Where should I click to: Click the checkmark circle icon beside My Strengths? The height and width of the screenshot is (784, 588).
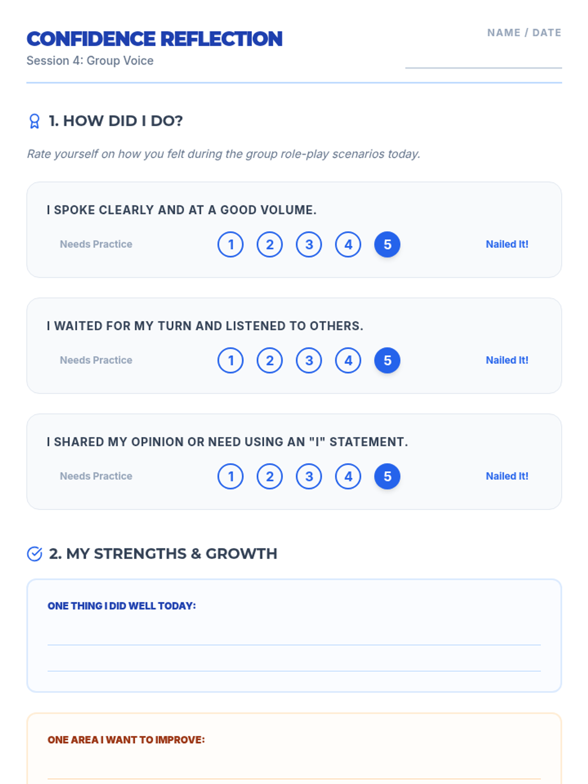coord(34,554)
